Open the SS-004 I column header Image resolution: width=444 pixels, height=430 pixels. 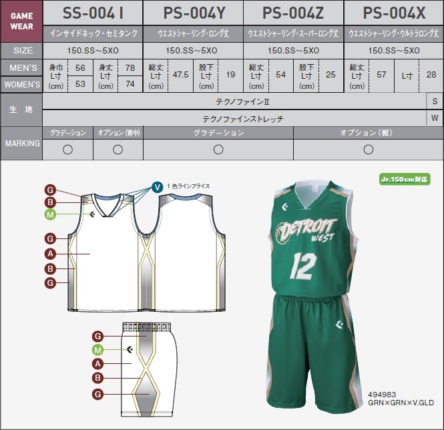pos(93,13)
